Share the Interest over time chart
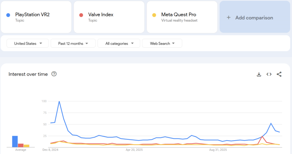Image resolution: width=292 pixels, height=154 pixels. click(x=279, y=74)
